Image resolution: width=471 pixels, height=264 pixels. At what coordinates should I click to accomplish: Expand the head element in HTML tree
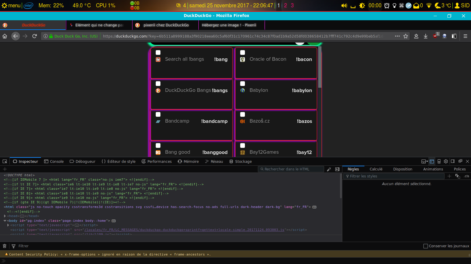click(5, 216)
